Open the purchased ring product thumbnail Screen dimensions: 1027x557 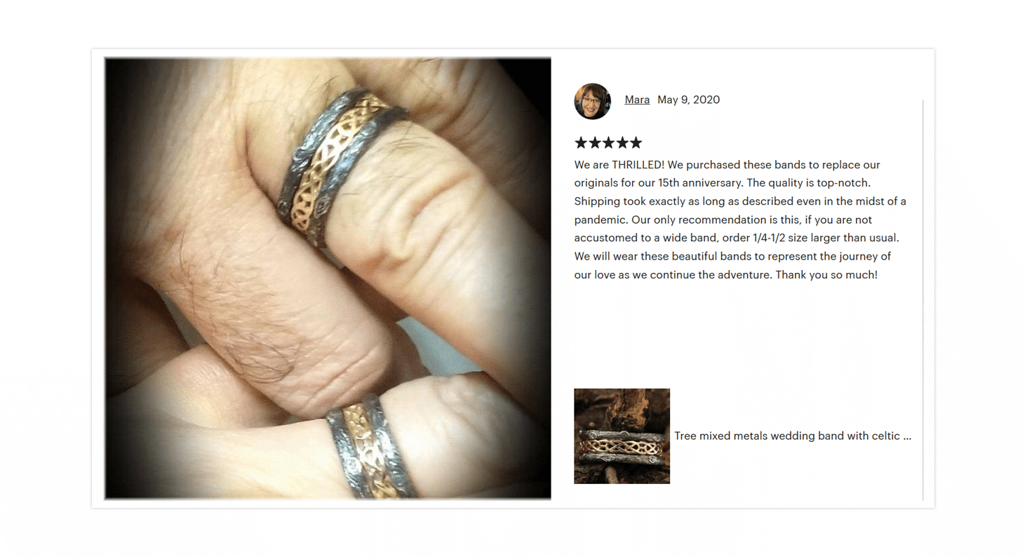coord(622,436)
